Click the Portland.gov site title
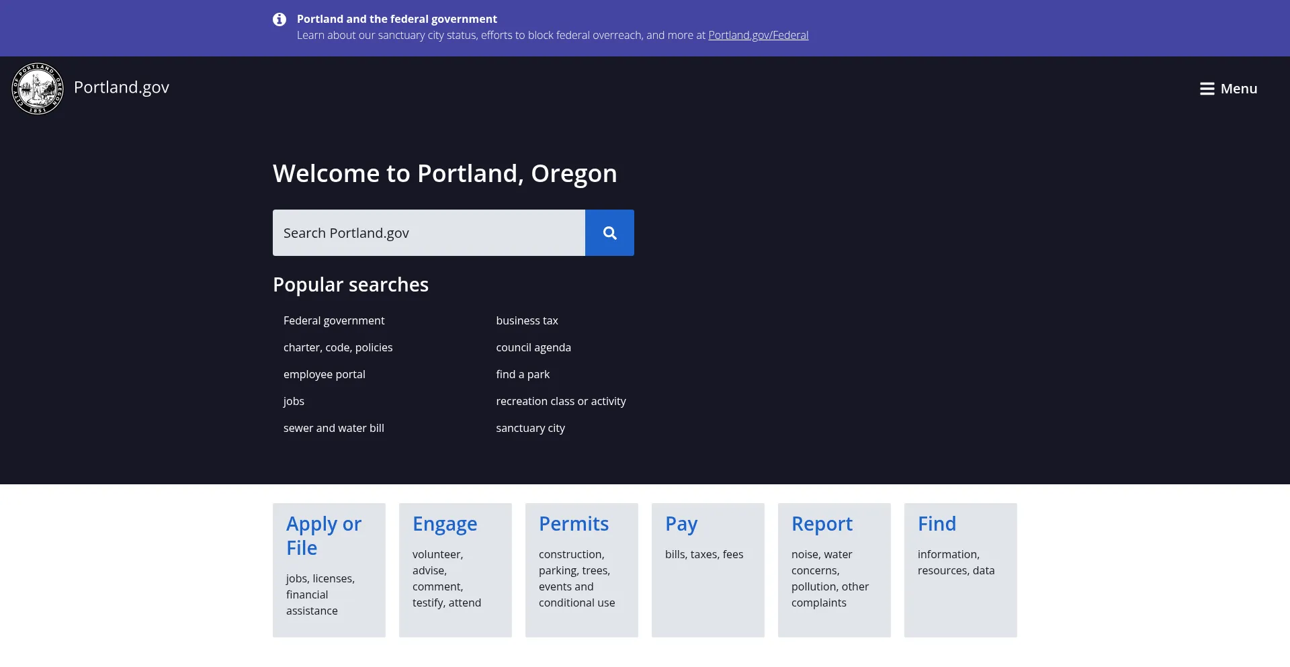This screenshot has width=1290, height=667. coord(122,87)
